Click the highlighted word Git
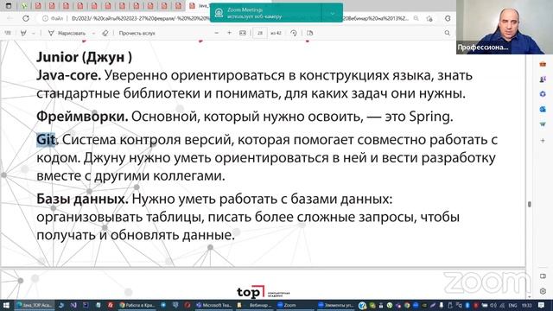The height and width of the screenshot is (311, 553). (x=46, y=140)
